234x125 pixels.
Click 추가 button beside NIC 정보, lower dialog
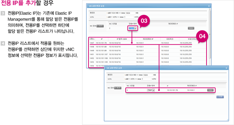[x=118, y=88]
